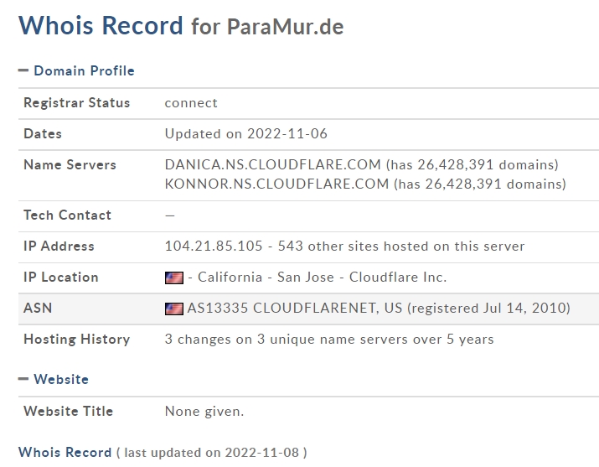599x467 pixels.
Task: Open the Whois Record heading link
Action: pos(101,26)
